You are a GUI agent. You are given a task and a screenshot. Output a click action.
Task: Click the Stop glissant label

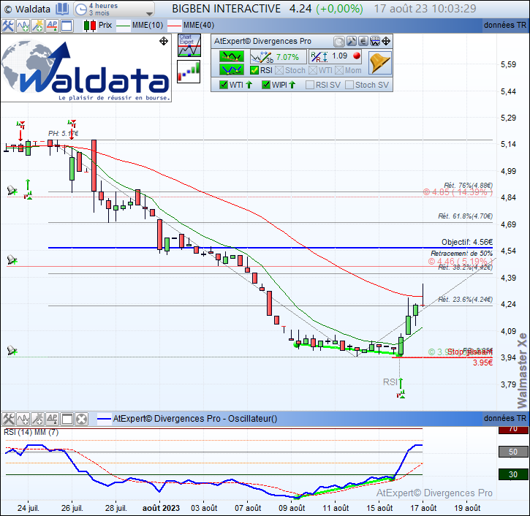point(470,352)
